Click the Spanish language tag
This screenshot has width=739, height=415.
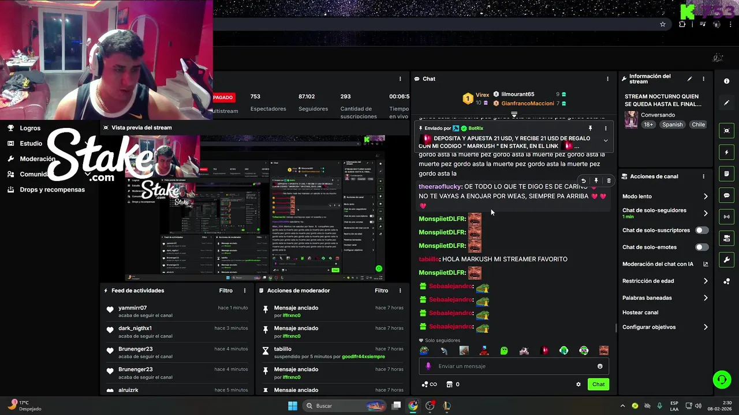[672, 124]
